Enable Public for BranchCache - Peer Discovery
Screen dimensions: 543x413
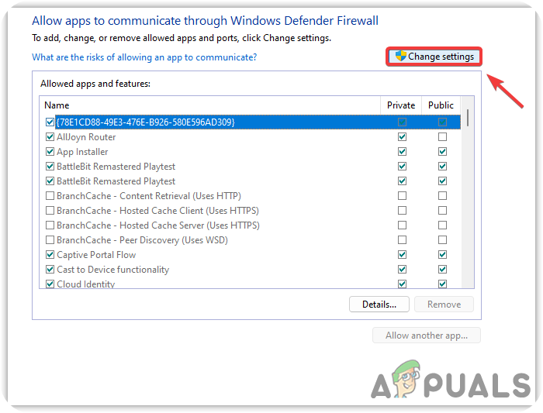pos(442,240)
